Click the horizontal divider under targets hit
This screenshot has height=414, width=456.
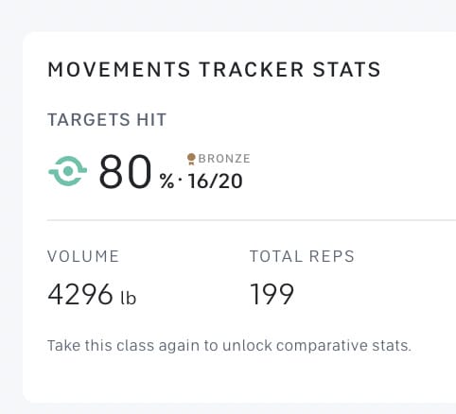(x=252, y=220)
